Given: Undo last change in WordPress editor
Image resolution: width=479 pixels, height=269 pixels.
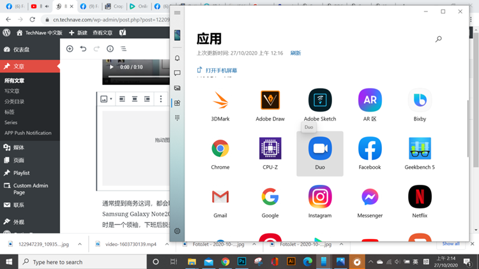Looking at the screenshot, I should click(83, 49).
